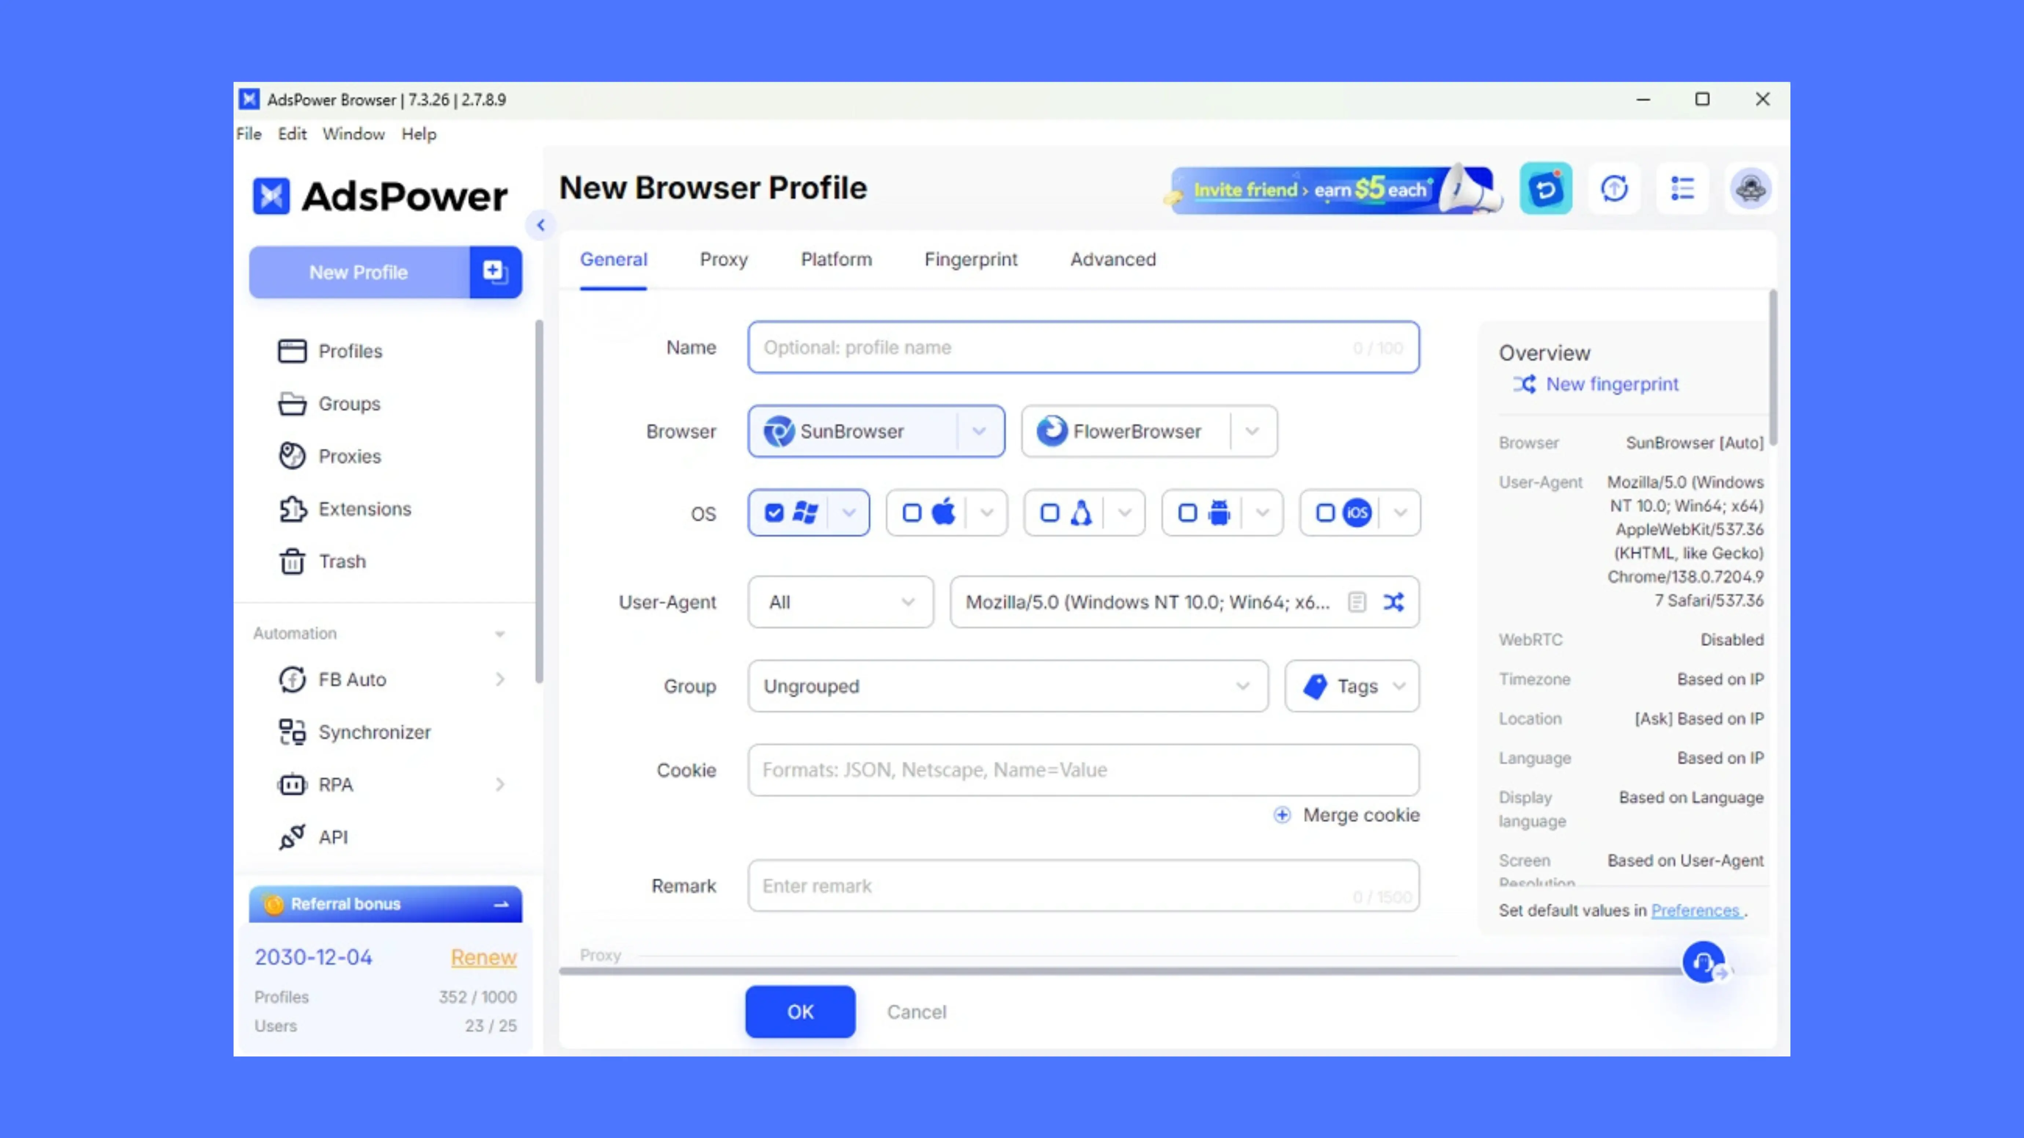The height and width of the screenshot is (1138, 2024).
Task: Collapse the sidebar with the arrow handle
Action: (x=540, y=225)
